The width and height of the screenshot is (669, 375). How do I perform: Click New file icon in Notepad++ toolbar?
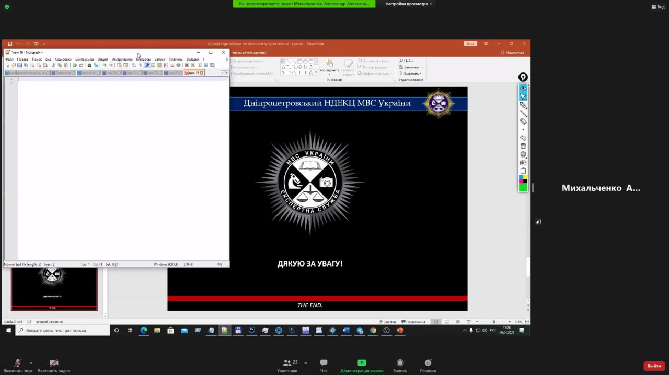[7, 65]
